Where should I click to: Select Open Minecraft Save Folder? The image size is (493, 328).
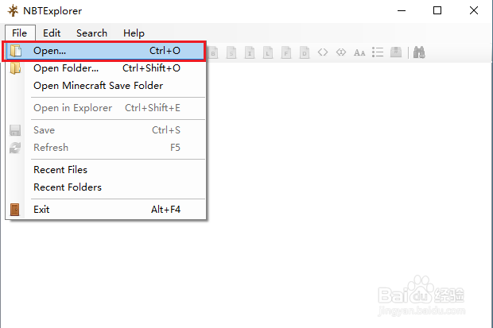coord(106,86)
